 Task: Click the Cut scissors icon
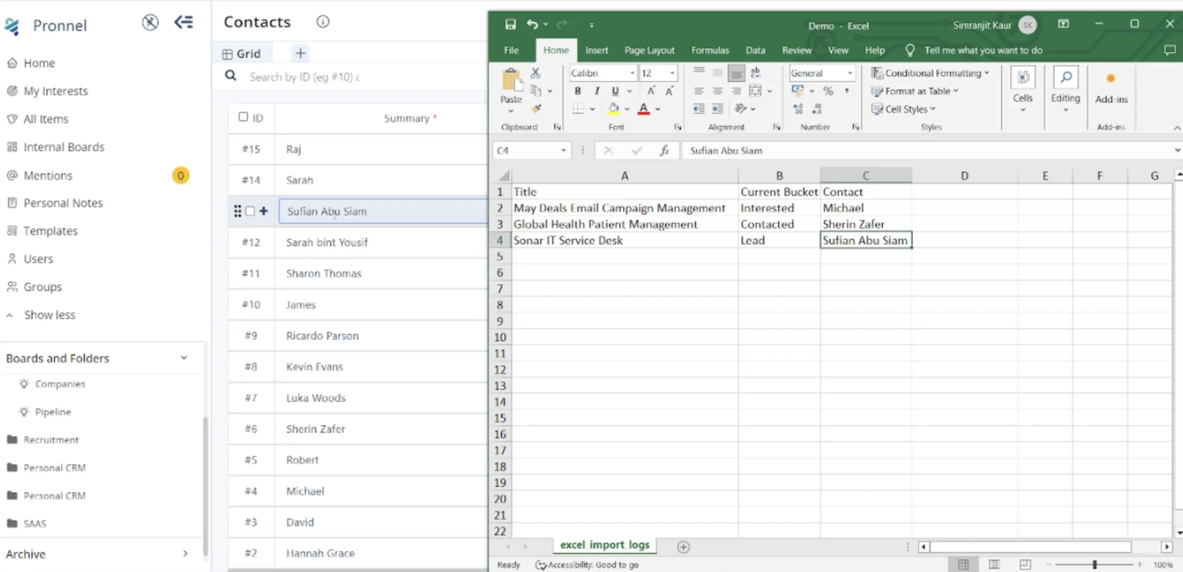click(x=536, y=73)
